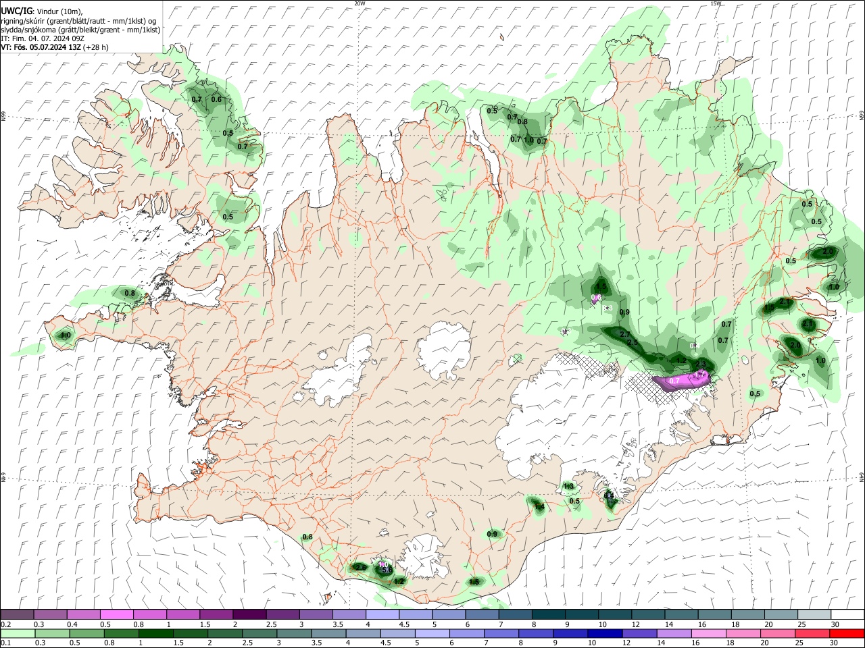Pick the top-row swatch between 12 and 14

648,614
